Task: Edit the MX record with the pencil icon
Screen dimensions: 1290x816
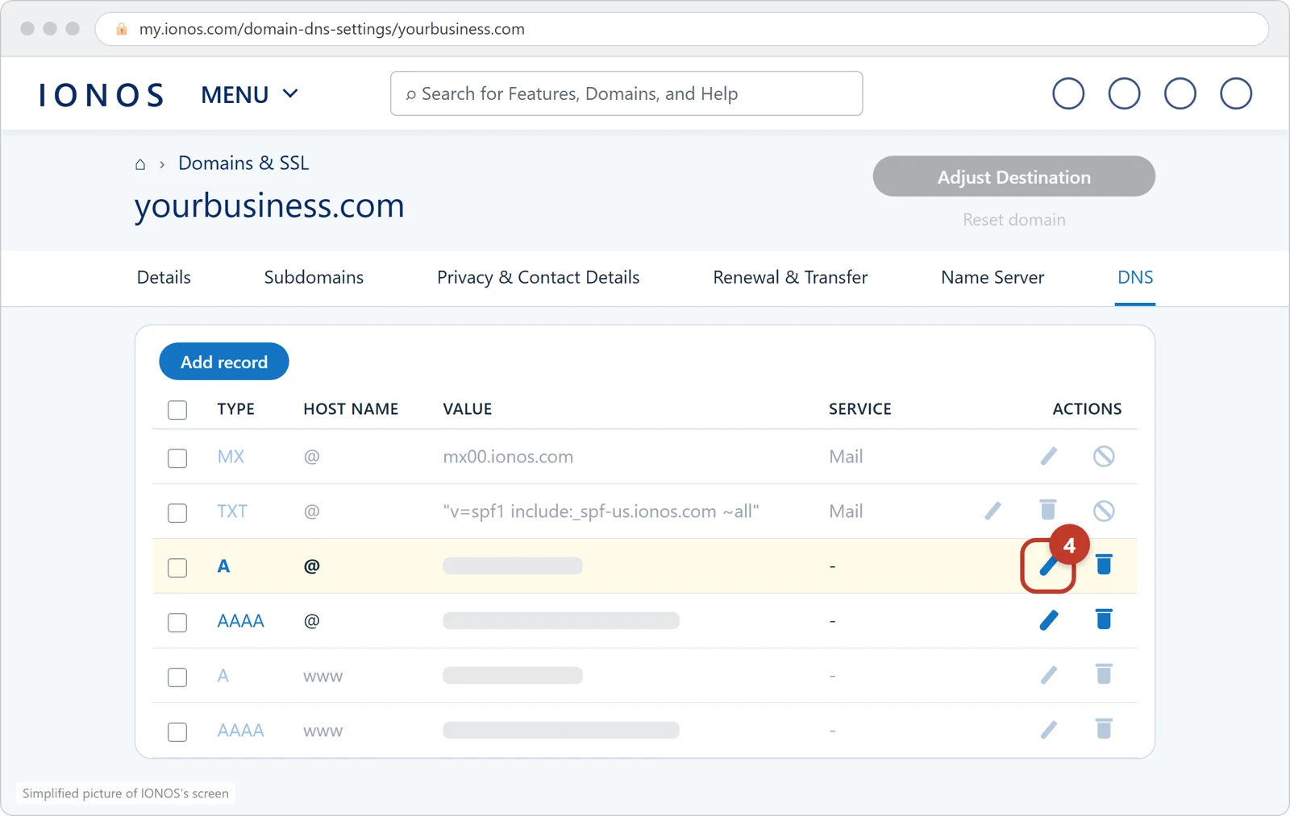Action: pyautogui.click(x=1048, y=456)
